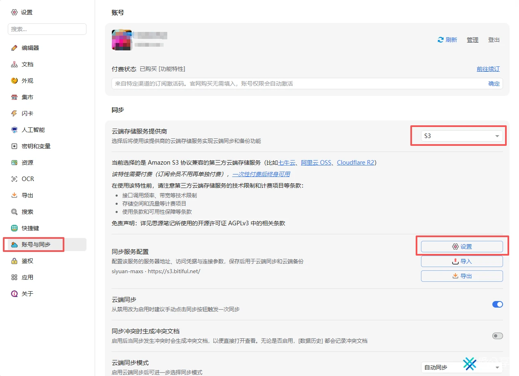Viewport: 519px width, 376px height.
Task: Open the 闪卡 settings section
Action: point(47,113)
